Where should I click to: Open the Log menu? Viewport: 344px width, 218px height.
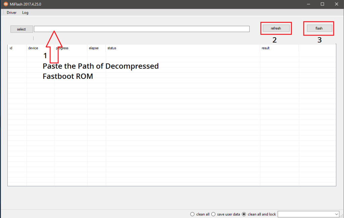pos(25,12)
